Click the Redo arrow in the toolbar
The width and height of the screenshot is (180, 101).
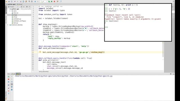17,1
